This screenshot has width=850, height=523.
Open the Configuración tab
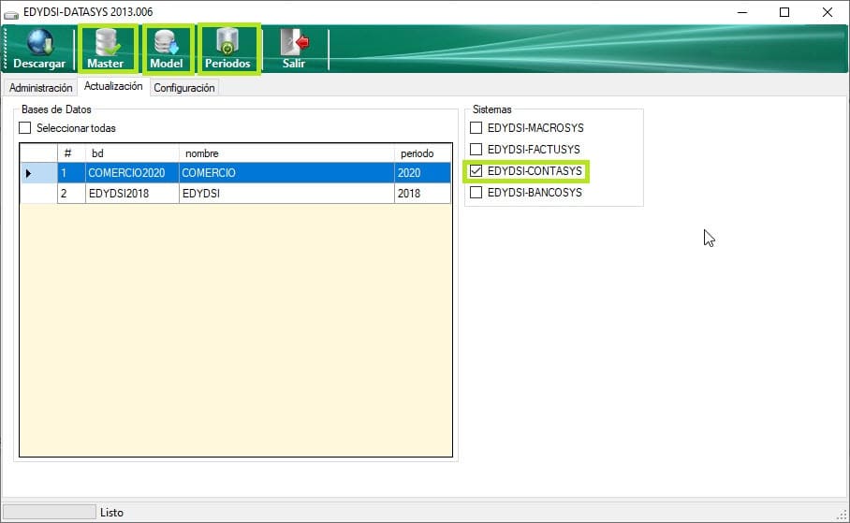[x=184, y=88]
